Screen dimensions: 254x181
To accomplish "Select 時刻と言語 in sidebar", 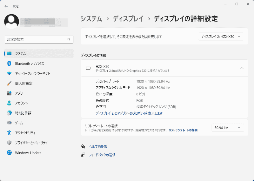I will [x=39, y=113].
